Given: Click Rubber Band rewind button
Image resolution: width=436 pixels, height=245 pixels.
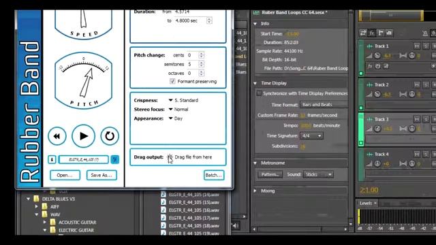Looking at the screenshot, I should pyautogui.click(x=57, y=136).
